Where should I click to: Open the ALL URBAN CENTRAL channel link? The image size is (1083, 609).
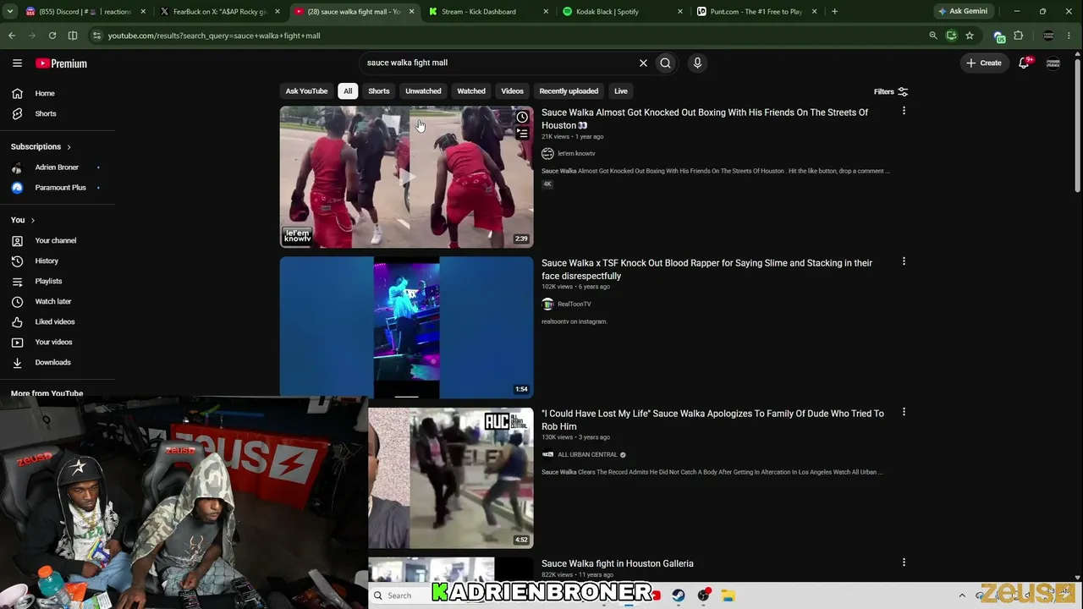(x=587, y=455)
